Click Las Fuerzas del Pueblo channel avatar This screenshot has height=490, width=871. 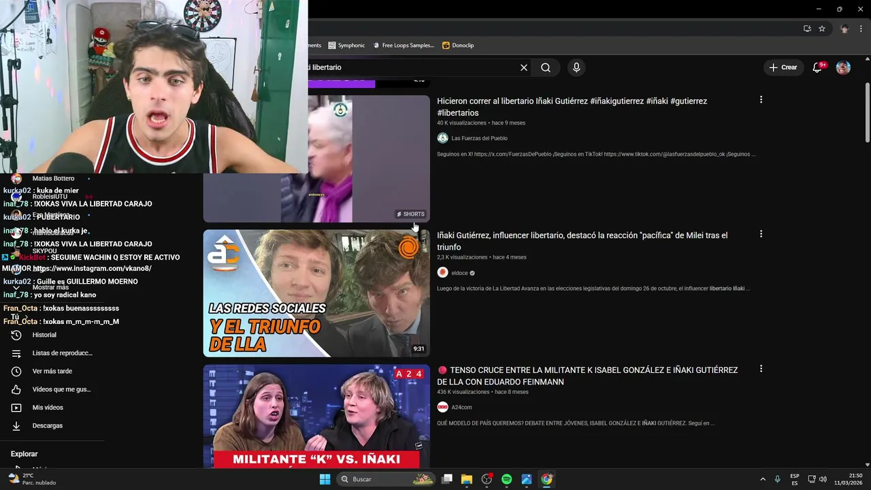click(442, 138)
